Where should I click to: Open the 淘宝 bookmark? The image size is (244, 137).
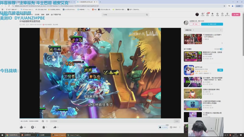[x=94, y=9]
